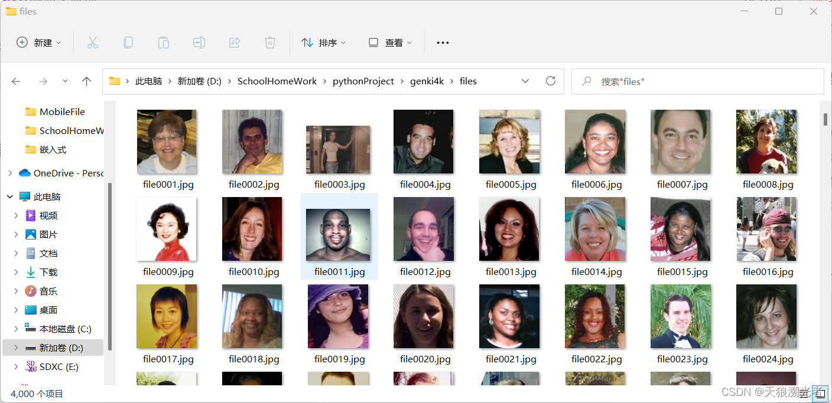
Task: Select thumbnail file0019.jpg
Action: tap(338, 316)
